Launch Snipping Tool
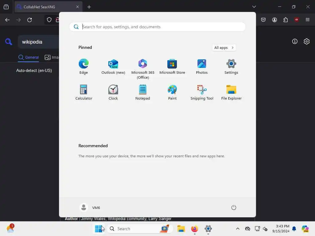This screenshot has width=315, height=236. [202, 92]
